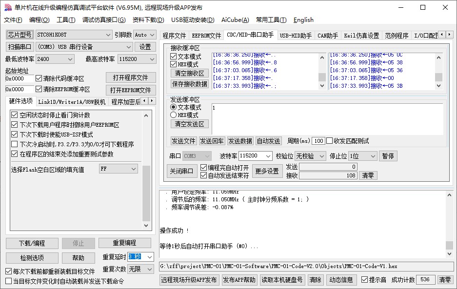Click up arrow of hardware options list scrollbar
457x289 pixels.
coord(146,116)
